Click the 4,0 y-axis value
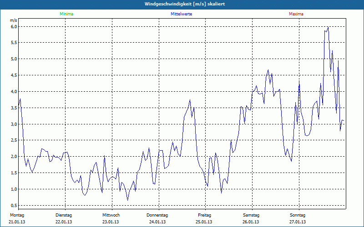The image size is (364, 227). (14, 92)
